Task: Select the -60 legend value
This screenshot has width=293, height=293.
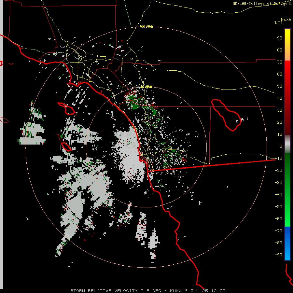Action: click(278, 219)
